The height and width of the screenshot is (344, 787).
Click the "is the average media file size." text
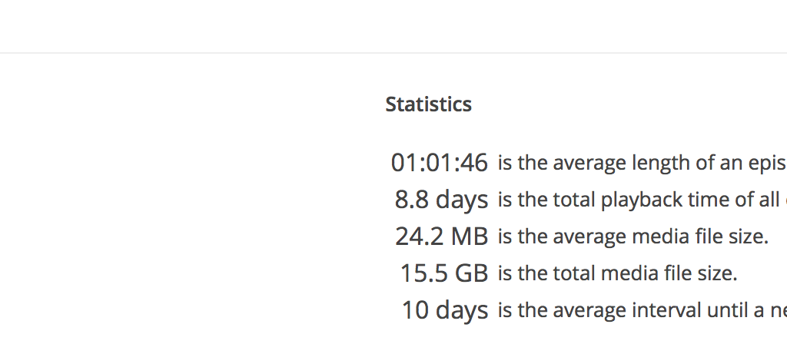pos(633,237)
